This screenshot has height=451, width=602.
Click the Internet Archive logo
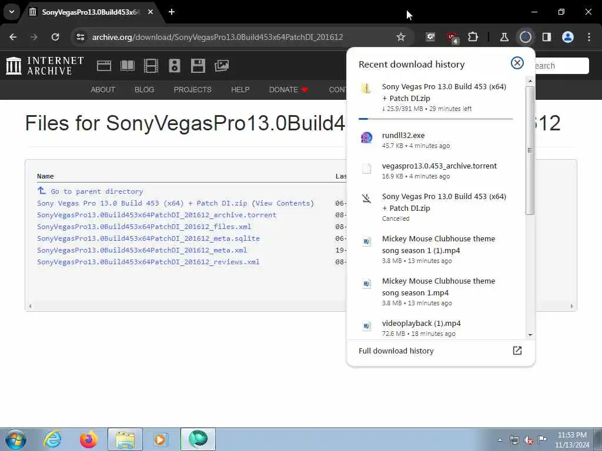[x=45, y=66]
